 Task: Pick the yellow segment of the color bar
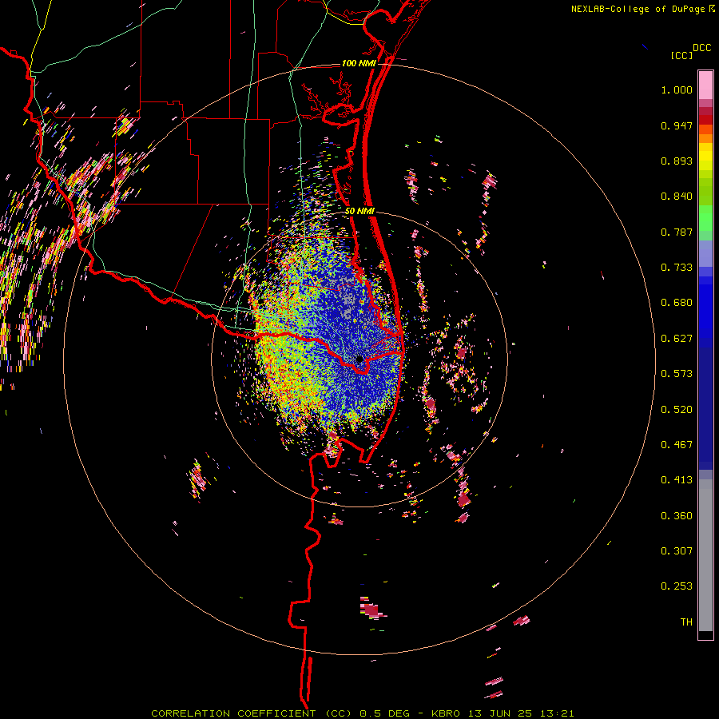pyautogui.click(x=705, y=157)
